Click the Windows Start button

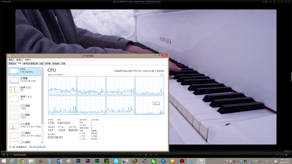(x=4, y=161)
